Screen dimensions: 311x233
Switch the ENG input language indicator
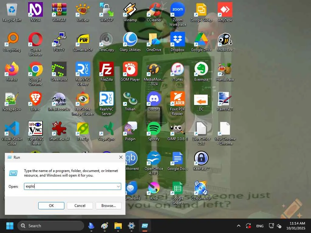click(260, 226)
